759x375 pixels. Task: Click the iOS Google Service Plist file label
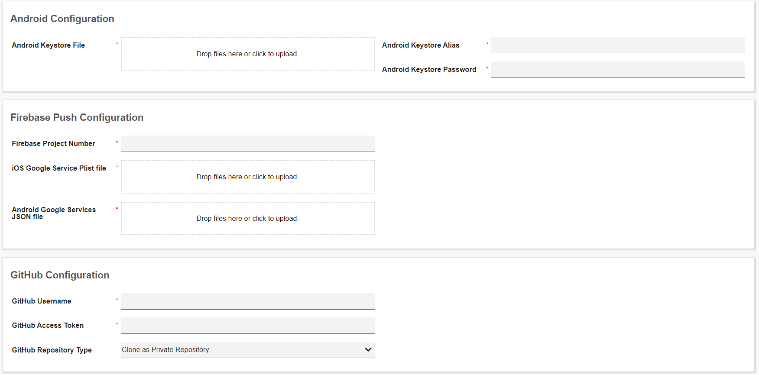tap(59, 168)
